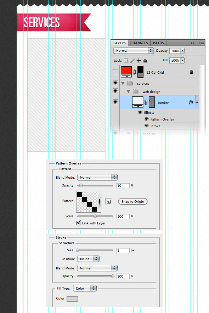Toggle Lock all padlock icon
Viewport: 209px width, 313px height.
[x=145, y=61]
